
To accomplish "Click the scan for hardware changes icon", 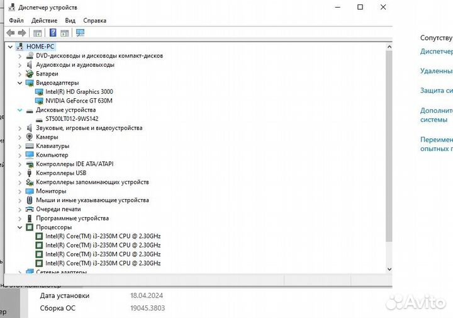I will (x=80, y=33).
